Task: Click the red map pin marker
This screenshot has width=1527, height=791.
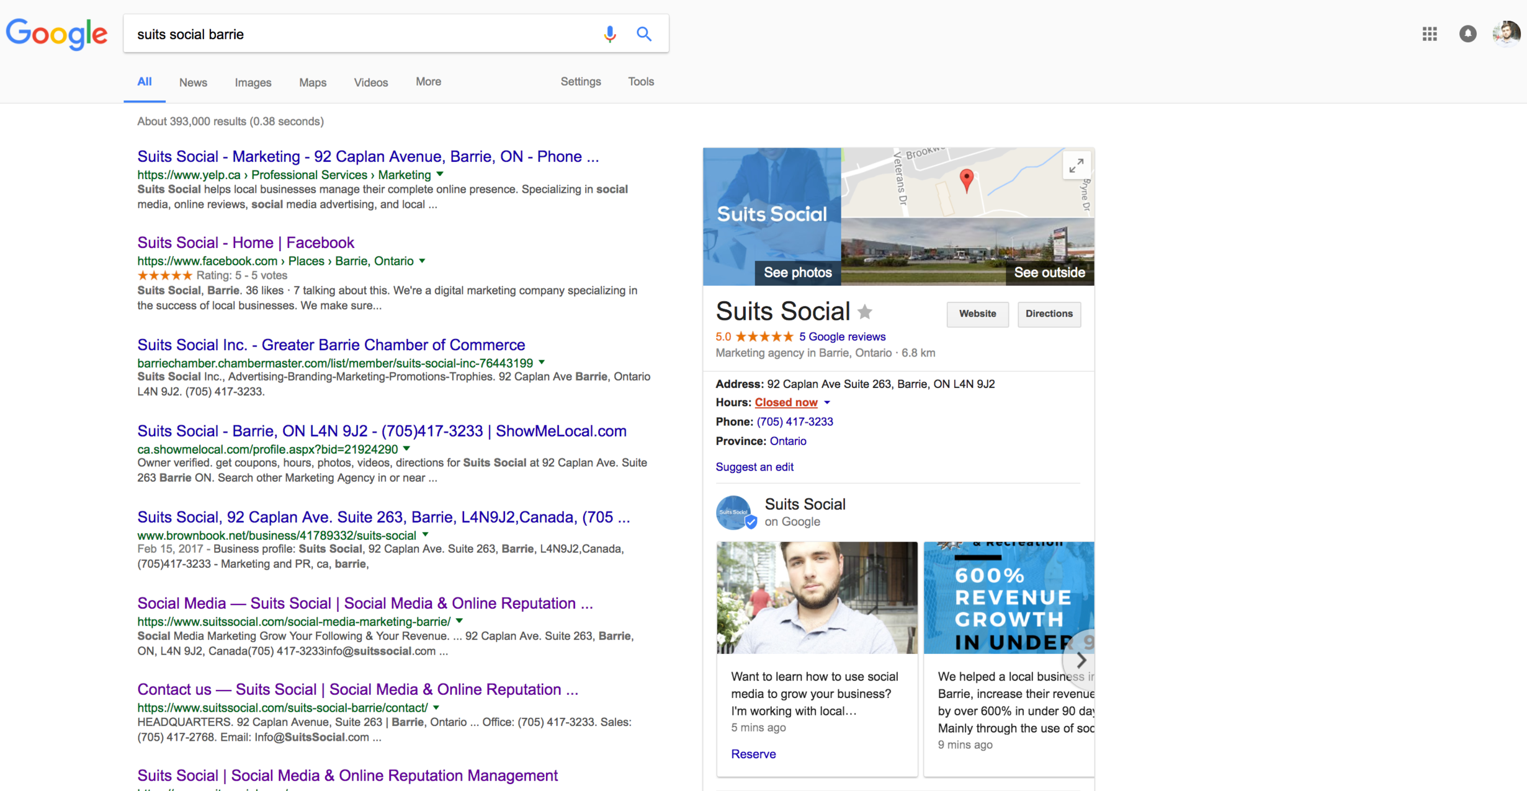Action: point(966,180)
